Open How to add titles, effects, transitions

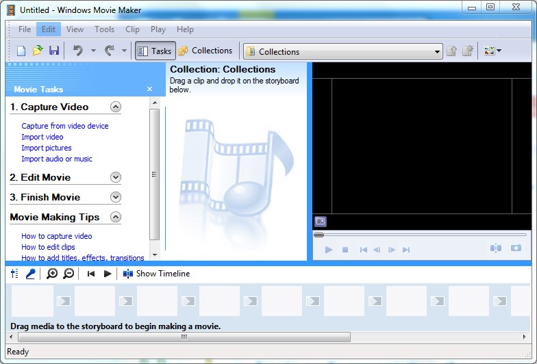(x=82, y=257)
